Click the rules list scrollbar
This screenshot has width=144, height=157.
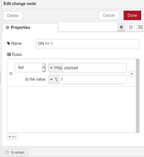(138, 96)
